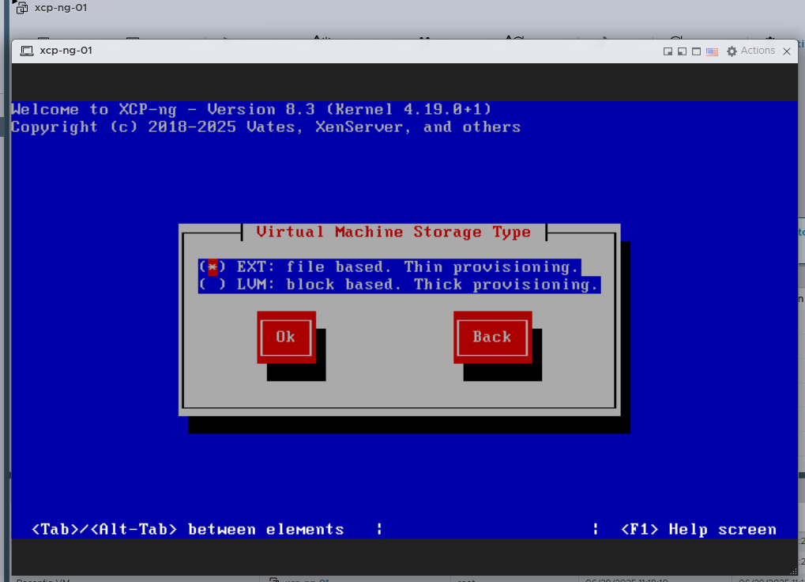This screenshot has width=805, height=582.
Task: Click the Back button in storage dialog
Action: point(491,337)
